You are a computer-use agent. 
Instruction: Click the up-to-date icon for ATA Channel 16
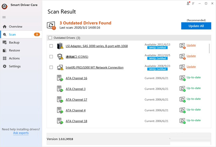pos(183,78)
